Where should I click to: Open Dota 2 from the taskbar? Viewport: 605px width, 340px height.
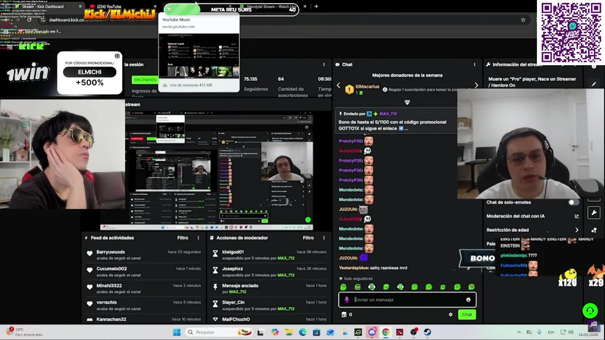point(400,332)
